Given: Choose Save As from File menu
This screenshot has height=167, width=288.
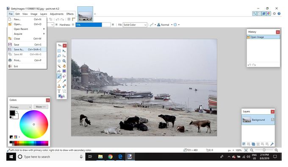Looking at the screenshot, I should [27, 49].
